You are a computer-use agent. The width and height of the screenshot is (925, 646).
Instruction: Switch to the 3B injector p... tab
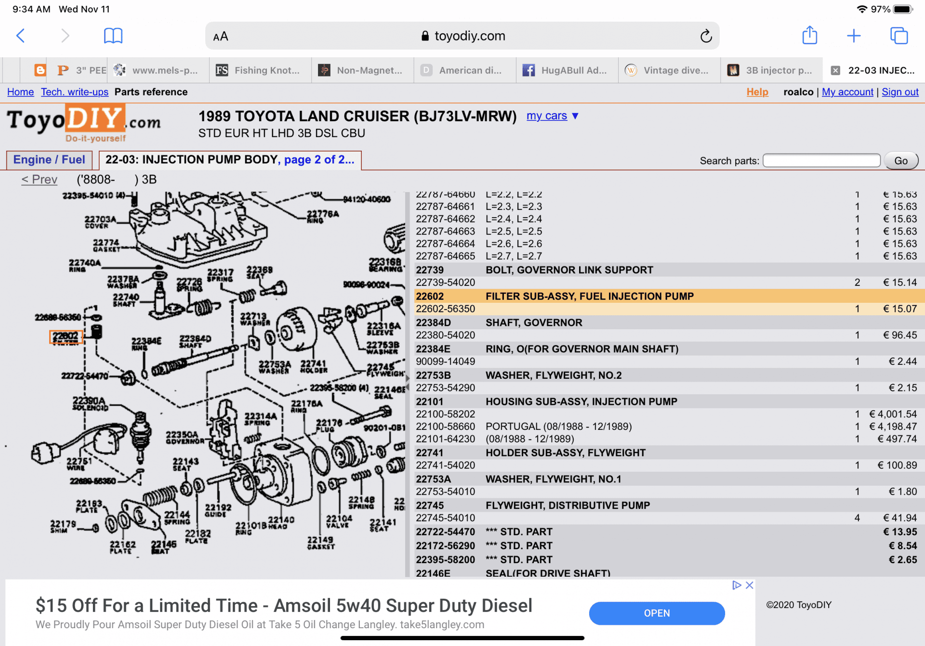pos(771,70)
